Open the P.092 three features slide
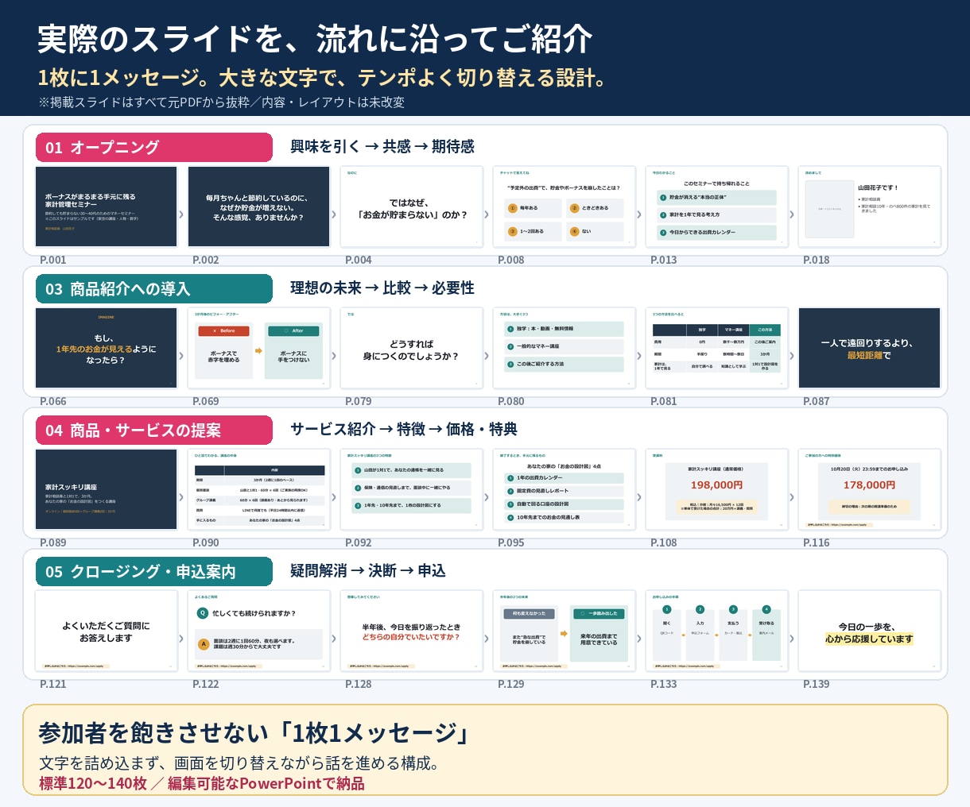Screen dimensions: 970x807 412,489
